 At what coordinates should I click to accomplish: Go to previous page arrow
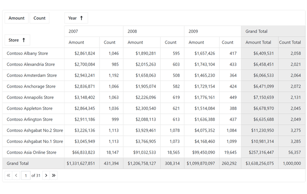click(x=16, y=175)
